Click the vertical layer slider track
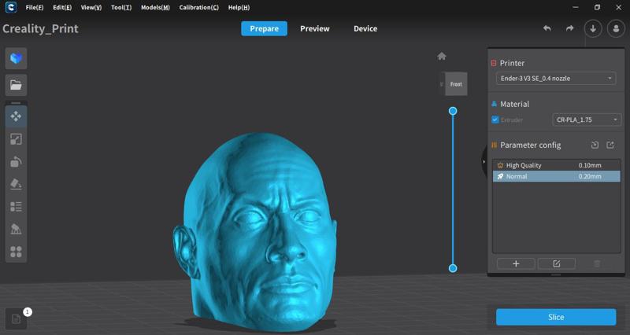Viewport: 630px width, 335px height. (x=453, y=190)
